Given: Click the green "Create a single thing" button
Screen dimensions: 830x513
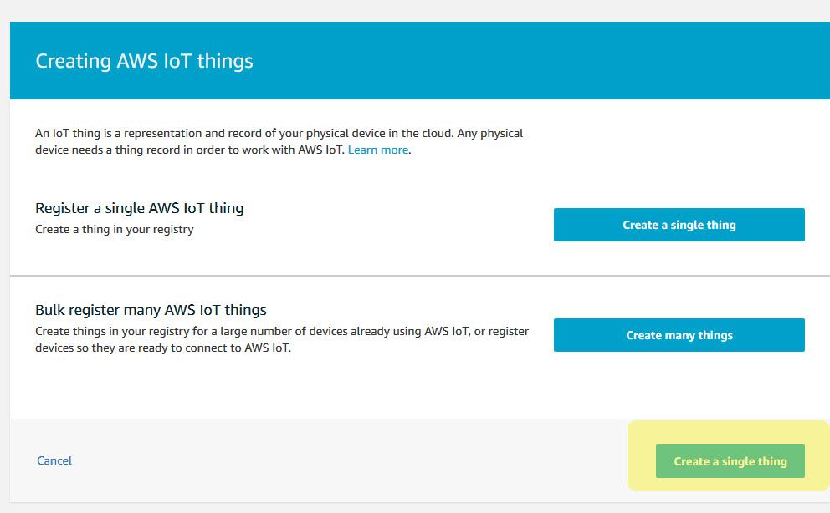Looking at the screenshot, I should 730,461.
